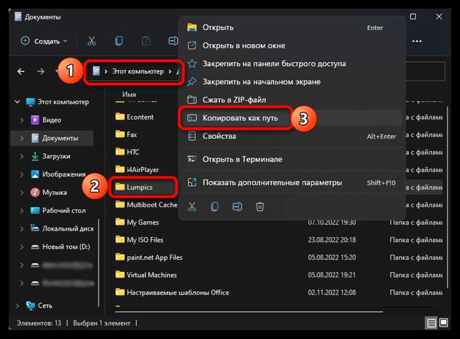Choose Открыть в новом окне
The width and height of the screenshot is (460, 339).
click(291, 46)
